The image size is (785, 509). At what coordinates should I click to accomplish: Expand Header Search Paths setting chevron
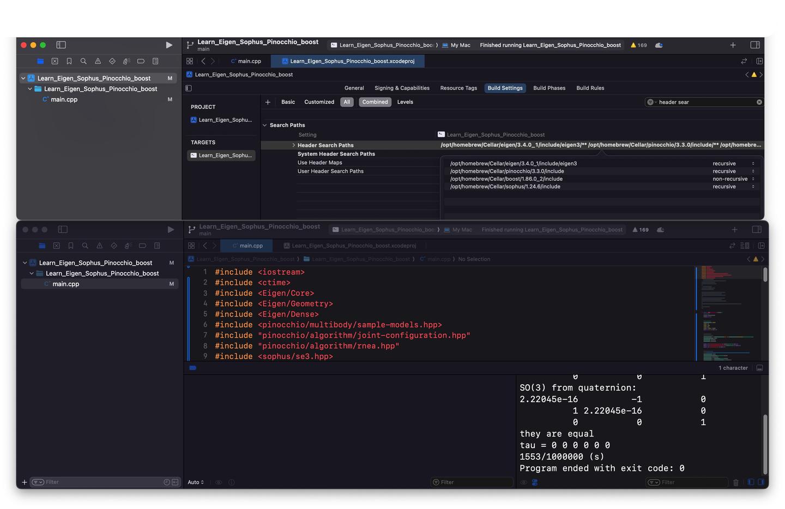294,145
